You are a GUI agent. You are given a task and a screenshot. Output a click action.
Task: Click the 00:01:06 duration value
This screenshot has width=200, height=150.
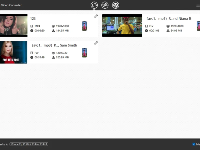[x=154, y=30]
